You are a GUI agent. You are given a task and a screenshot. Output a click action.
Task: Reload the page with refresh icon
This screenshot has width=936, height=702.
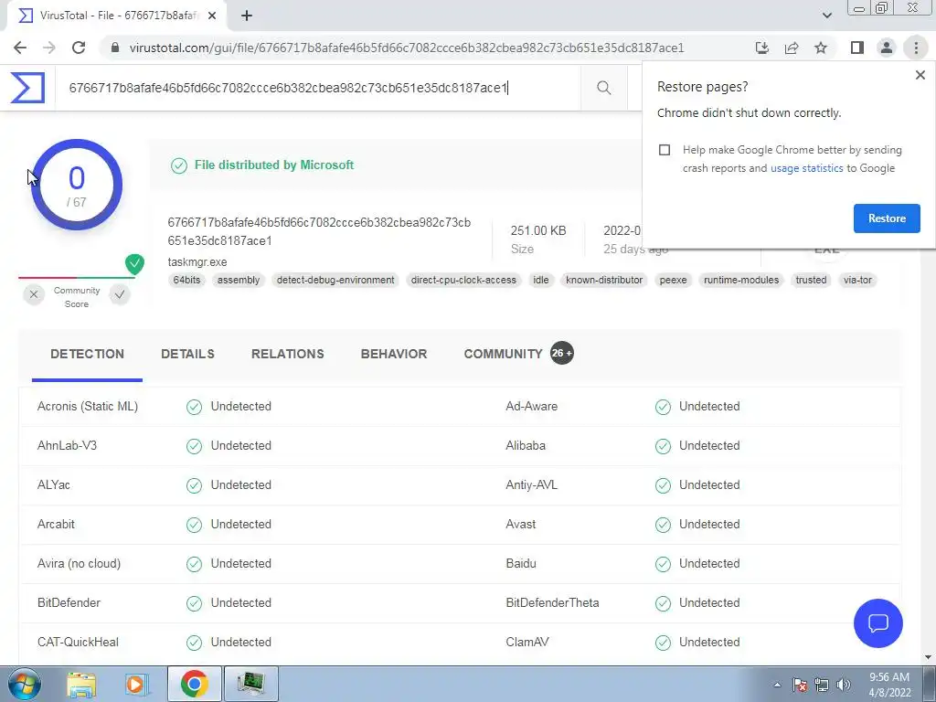79,48
